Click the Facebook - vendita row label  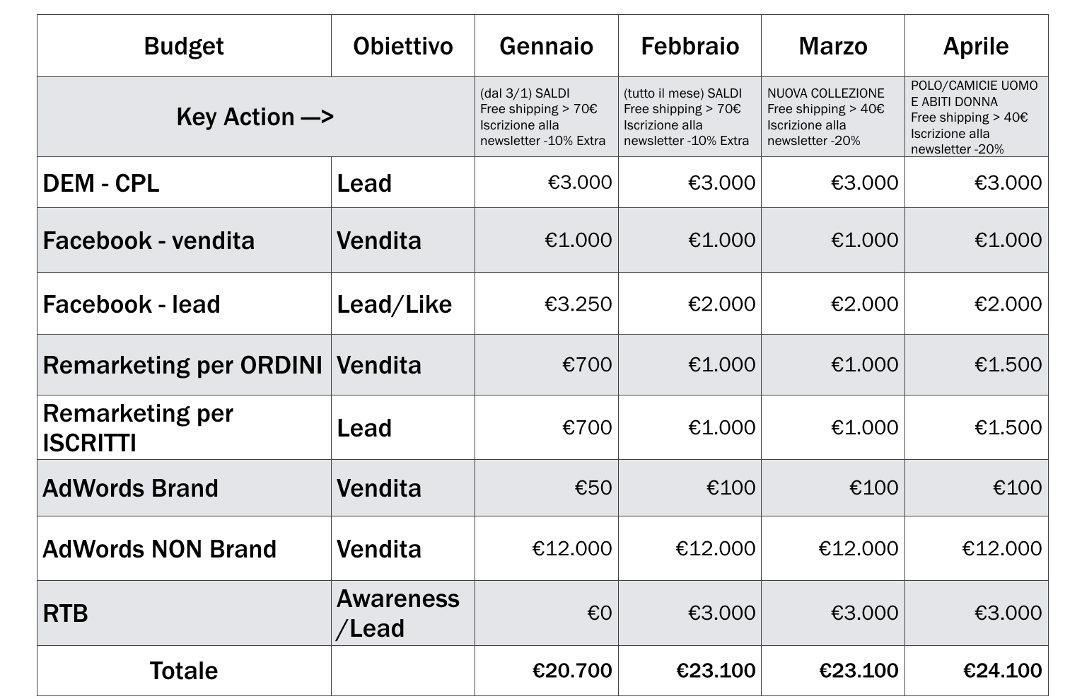click(x=149, y=241)
